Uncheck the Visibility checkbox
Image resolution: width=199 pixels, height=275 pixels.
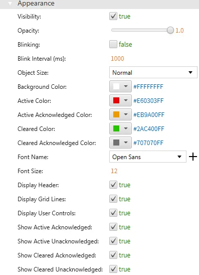(x=113, y=16)
